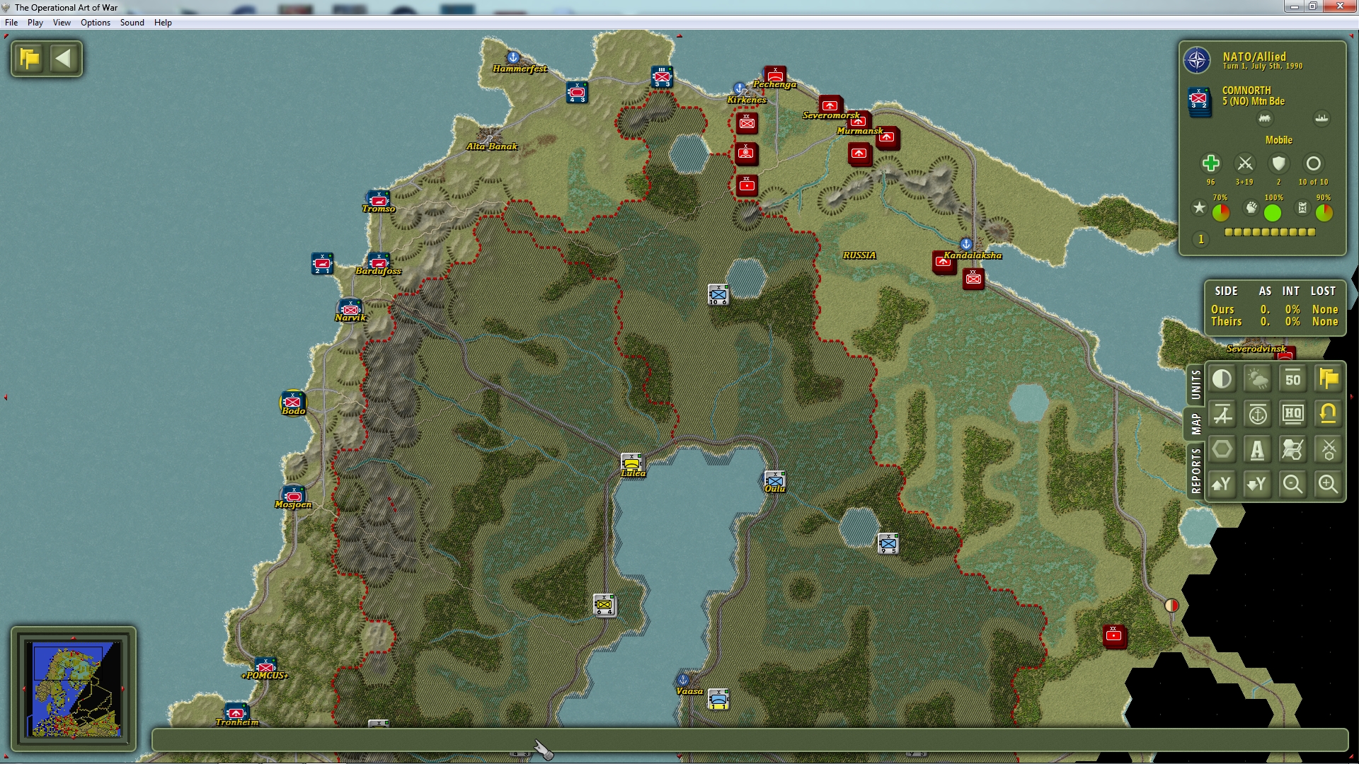
Task: Open the Options menu
Action: coord(96,23)
